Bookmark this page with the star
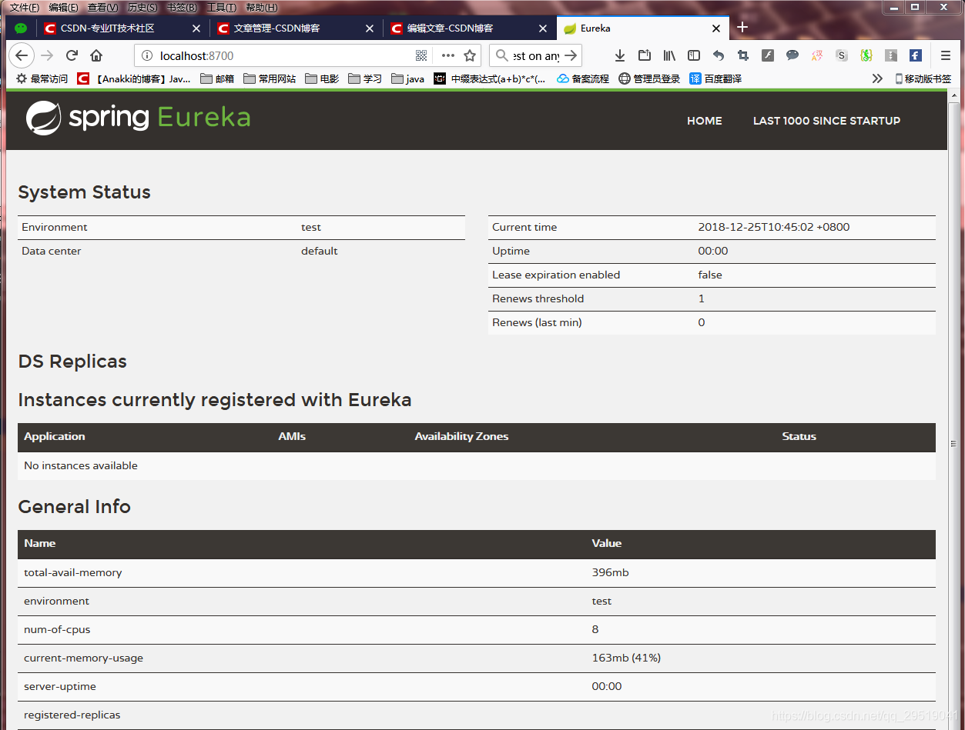This screenshot has height=730, width=965. pos(470,55)
